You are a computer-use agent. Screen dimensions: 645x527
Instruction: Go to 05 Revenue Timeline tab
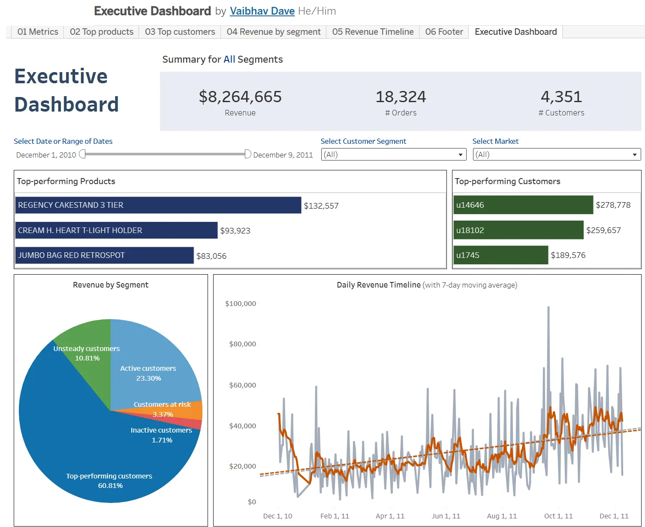click(373, 32)
